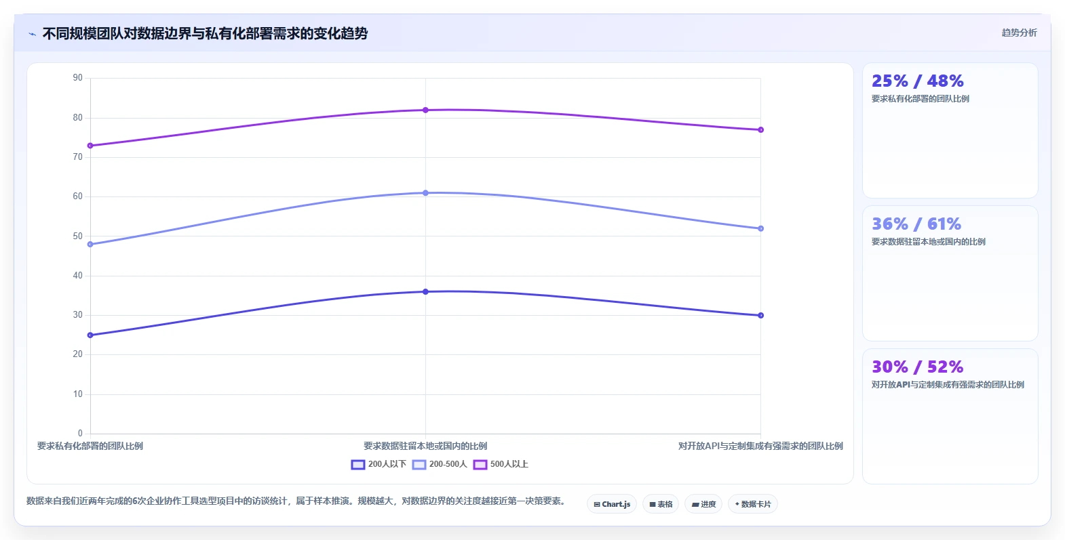1065x540 pixels.
Task: Click 对开放API与定制集成 card caption
Action: 948,385
